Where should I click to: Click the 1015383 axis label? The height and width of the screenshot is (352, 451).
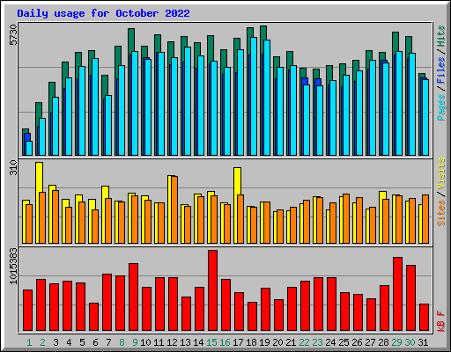tap(13, 266)
